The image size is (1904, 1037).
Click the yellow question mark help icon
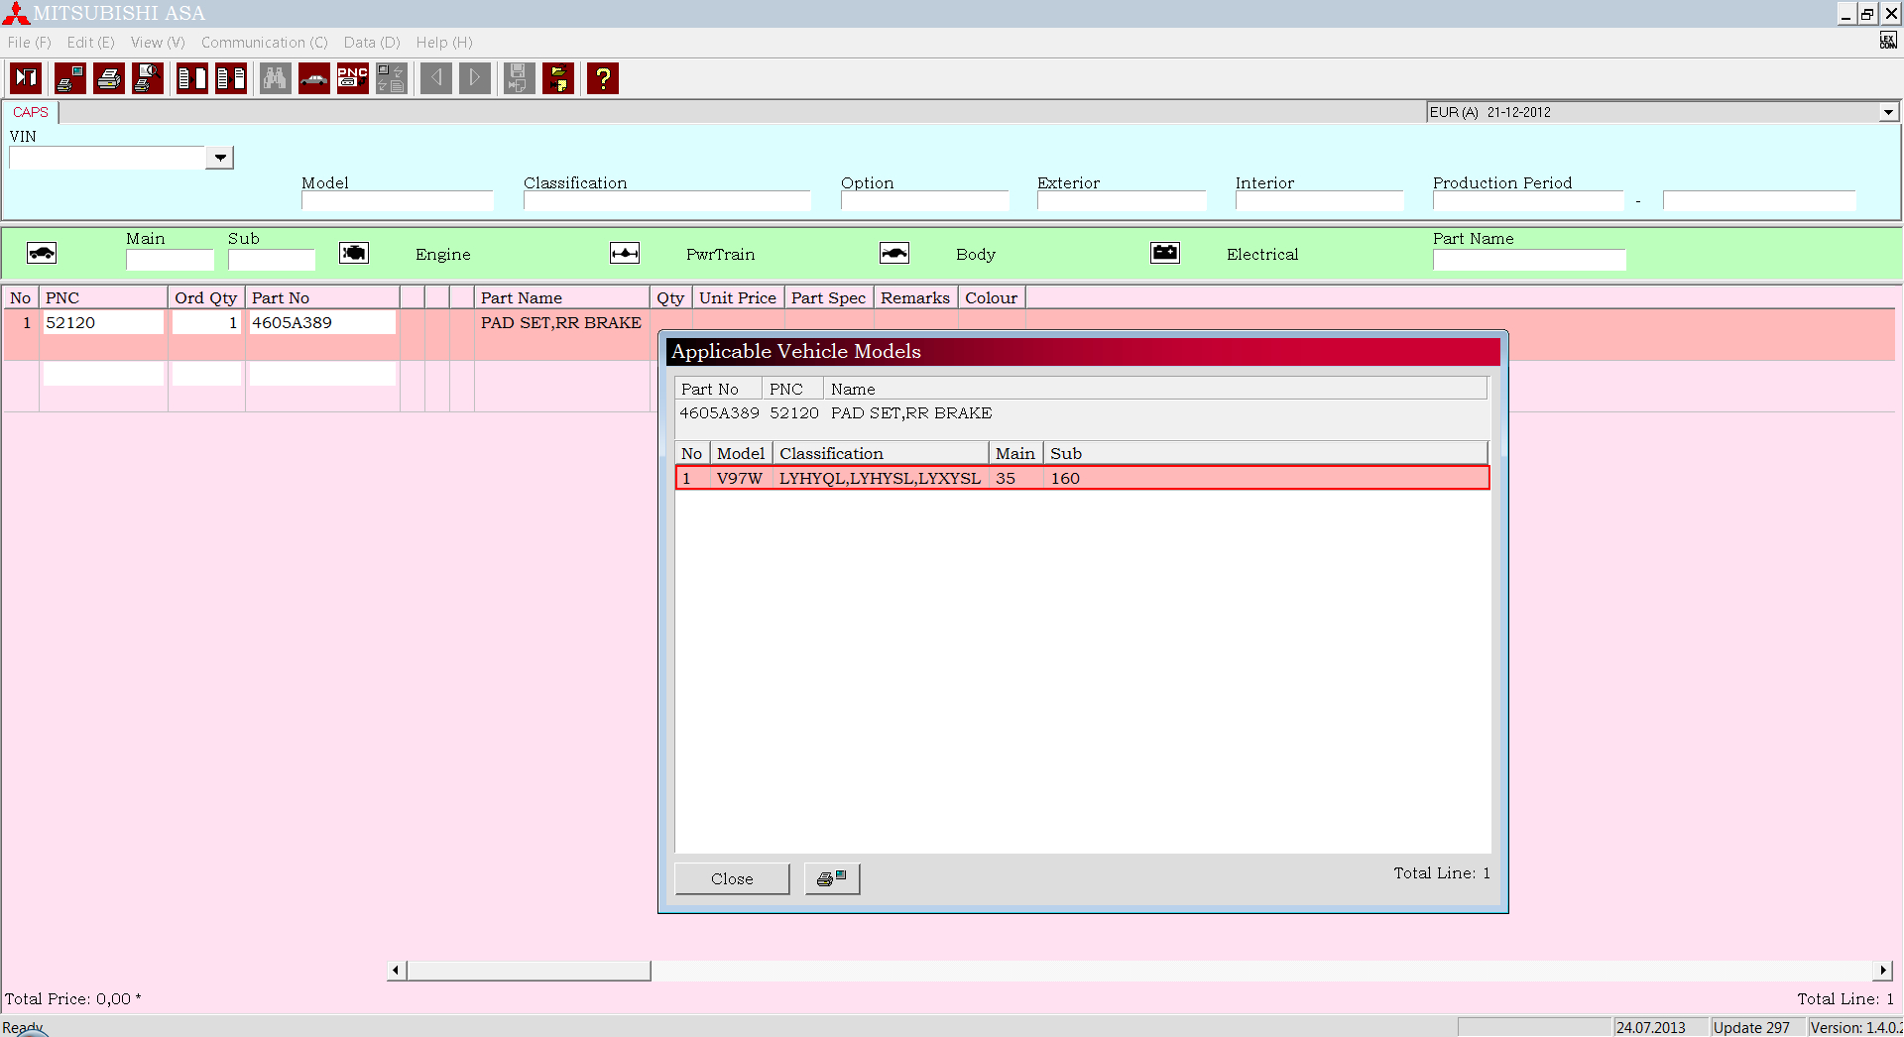[602, 78]
